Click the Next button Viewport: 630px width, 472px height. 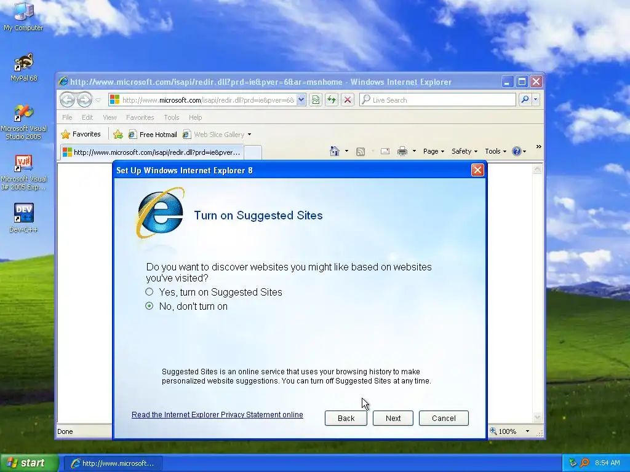(x=393, y=418)
